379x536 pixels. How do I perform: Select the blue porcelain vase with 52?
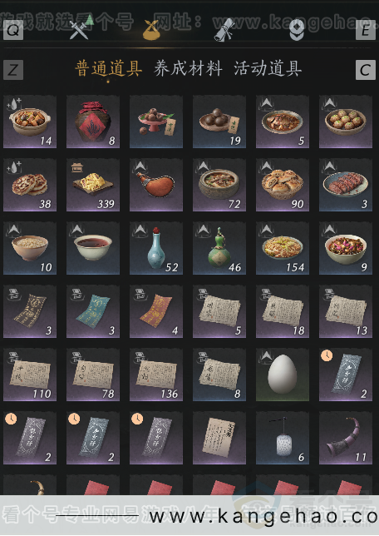[156, 248]
